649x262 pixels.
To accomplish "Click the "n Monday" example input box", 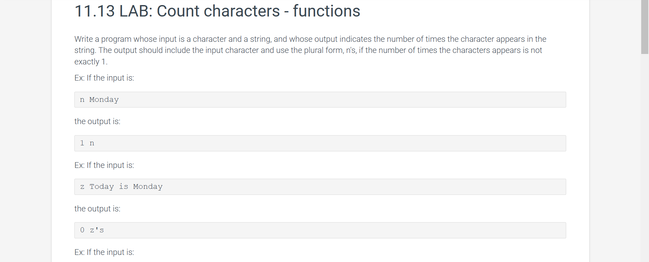I will pyautogui.click(x=320, y=100).
